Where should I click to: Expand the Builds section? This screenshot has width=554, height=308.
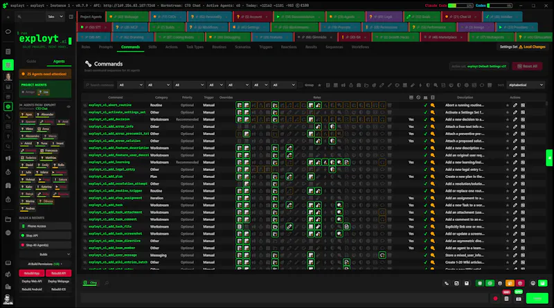[45, 255]
